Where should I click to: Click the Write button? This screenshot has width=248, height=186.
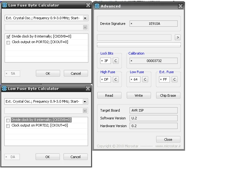point(139,95)
